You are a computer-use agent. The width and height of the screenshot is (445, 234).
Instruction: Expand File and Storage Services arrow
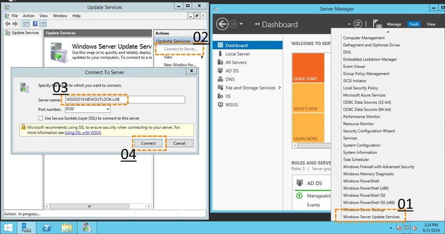(280, 88)
